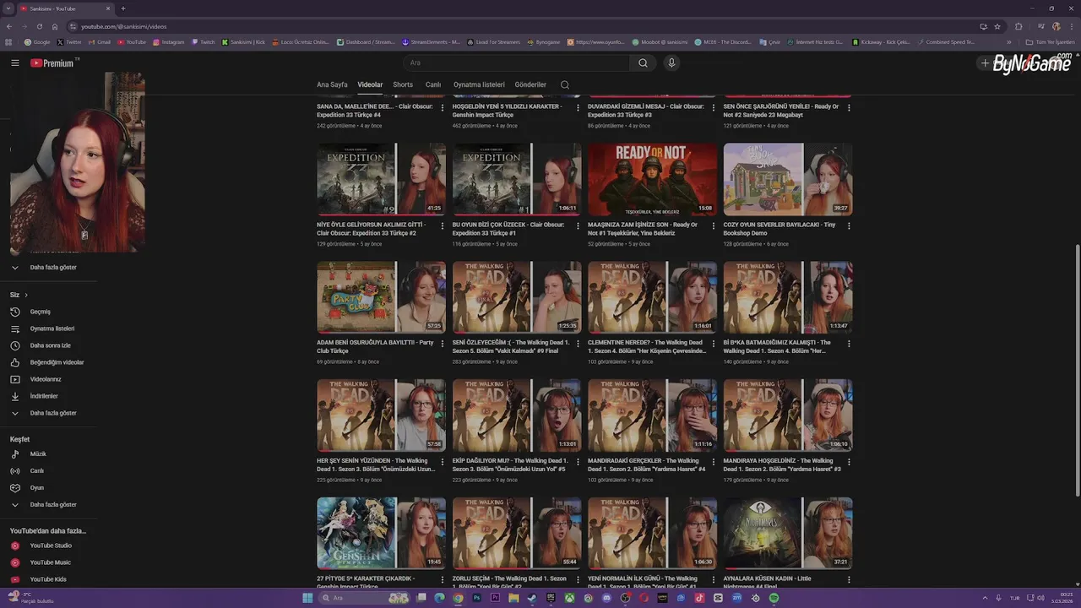Open a new browser tab with plus
Viewport: 1081px width, 608px height.
click(122, 8)
